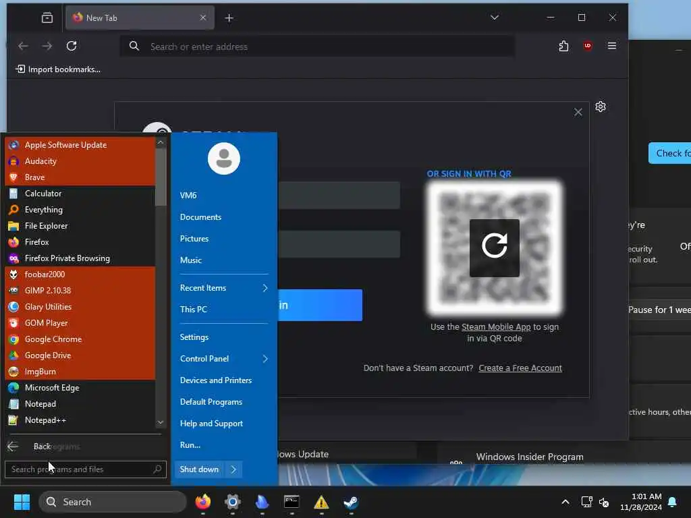Open Apple Software Update from the programs list
691x518 pixels.
point(80,145)
